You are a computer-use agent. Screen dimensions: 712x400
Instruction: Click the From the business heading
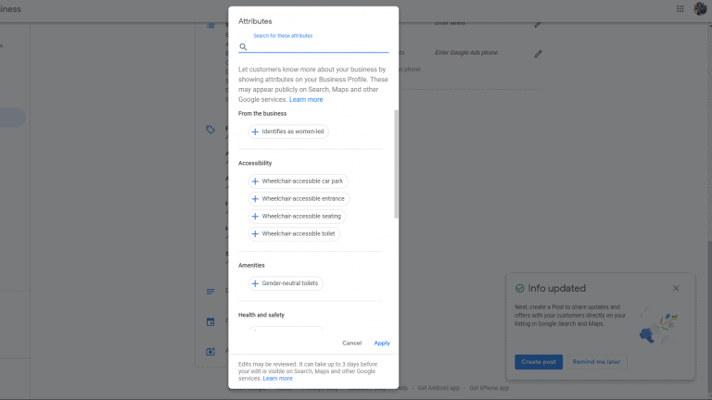262,113
